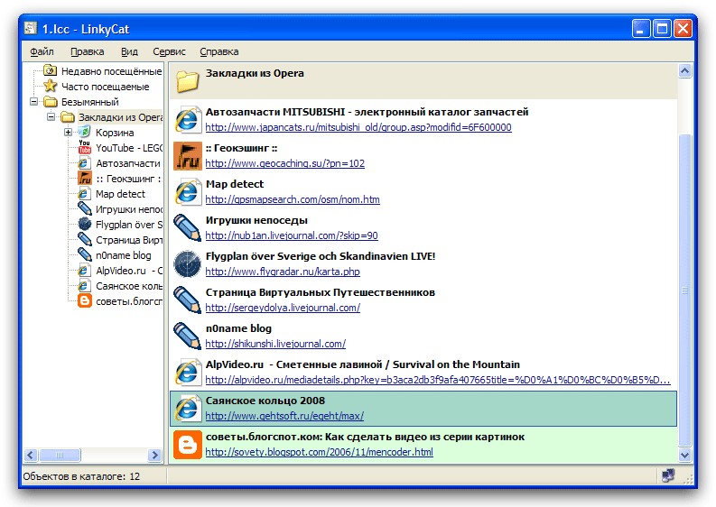Open the Файл menu
716x507 pixels.
pos(42,51)
